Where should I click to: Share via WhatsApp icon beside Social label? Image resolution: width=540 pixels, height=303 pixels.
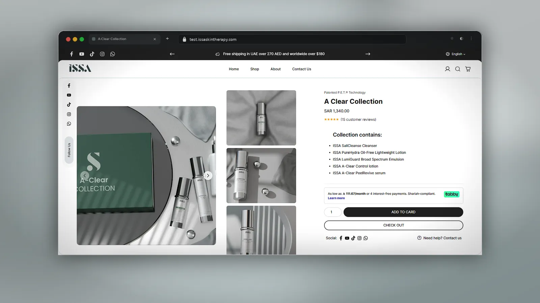pos(366,238)
